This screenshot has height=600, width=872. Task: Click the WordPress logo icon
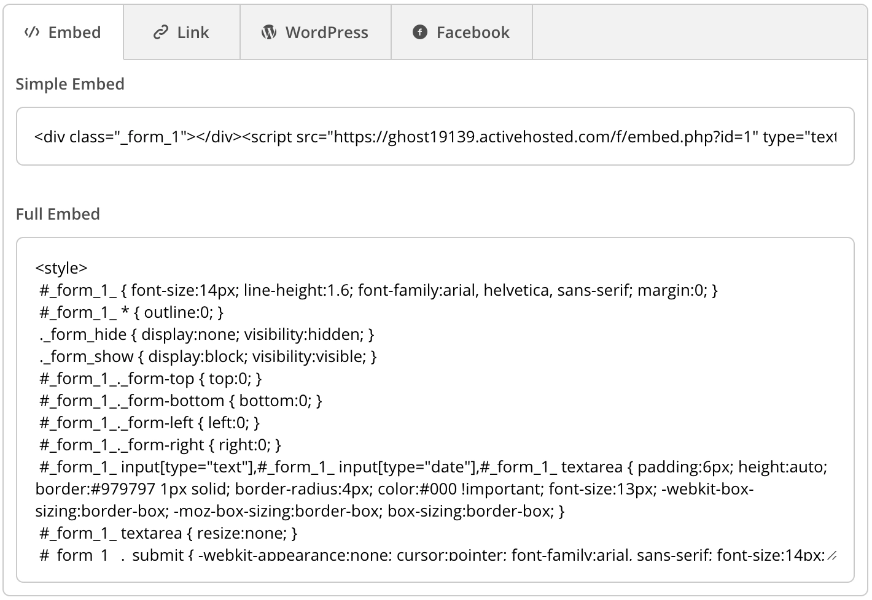(x=268, y=33)
